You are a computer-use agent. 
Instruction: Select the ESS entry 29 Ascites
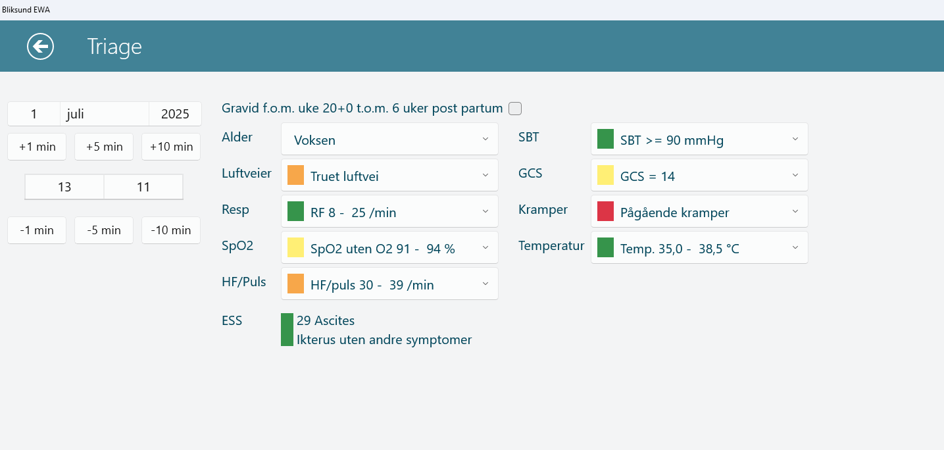tap(326, 321)
